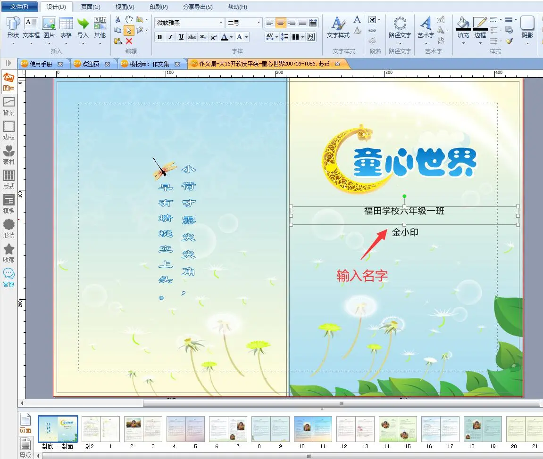Open the 素材 materials sidebar panel
This screenshot has width=543, height=459.
pyautogui.click(x=8, y=156)
